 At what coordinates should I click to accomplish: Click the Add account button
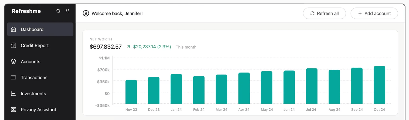[374, 13]
